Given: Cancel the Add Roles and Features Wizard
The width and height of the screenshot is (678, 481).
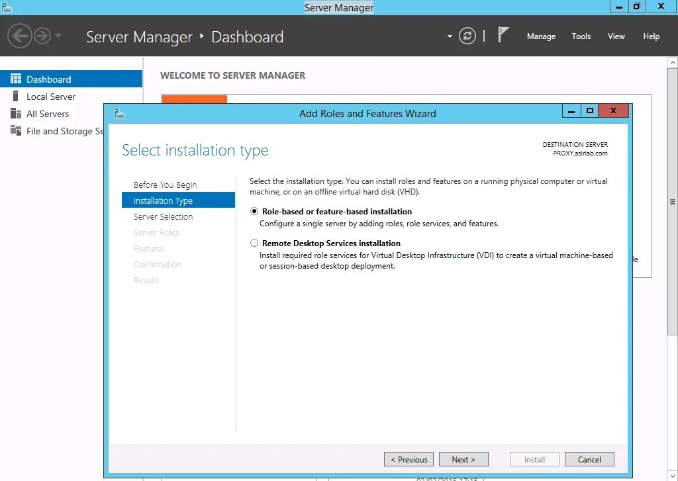Looking at the screenshot, I should click(589, 459).
